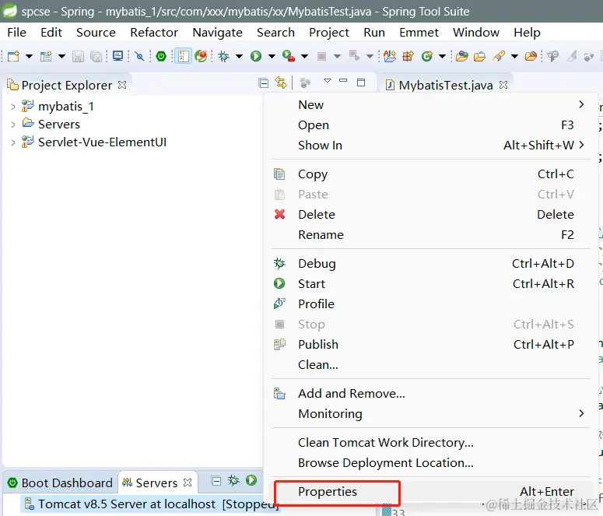Click the New wizard toolbar icon
603x516 pixels.
13,57
